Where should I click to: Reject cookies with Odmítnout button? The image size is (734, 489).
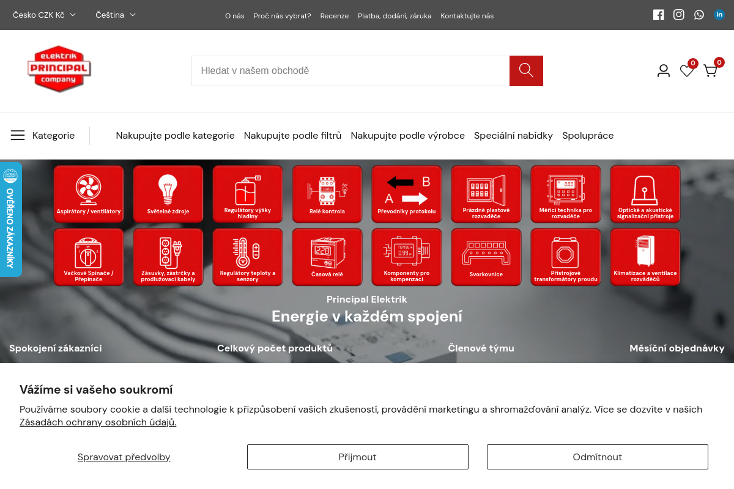click(x=597, y=457)
